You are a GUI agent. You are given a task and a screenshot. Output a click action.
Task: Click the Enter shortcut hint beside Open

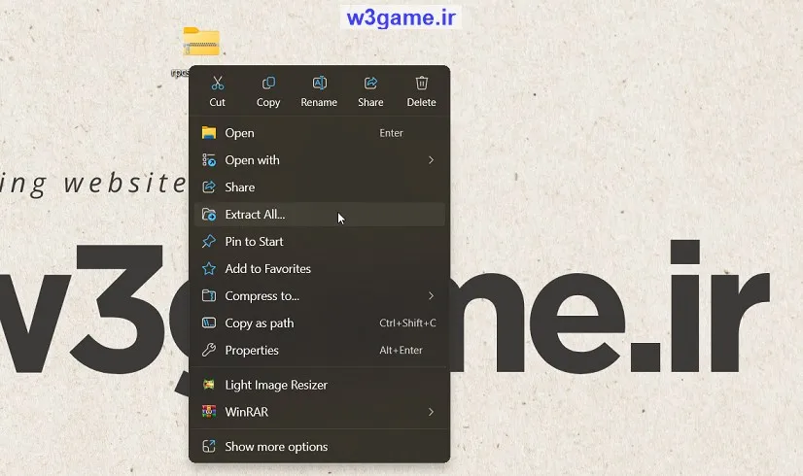391,133
